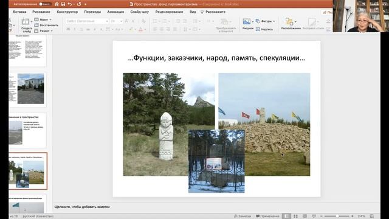Center the text alignment
The height and width of the screenshot is (219, 389).
(162, 29)
